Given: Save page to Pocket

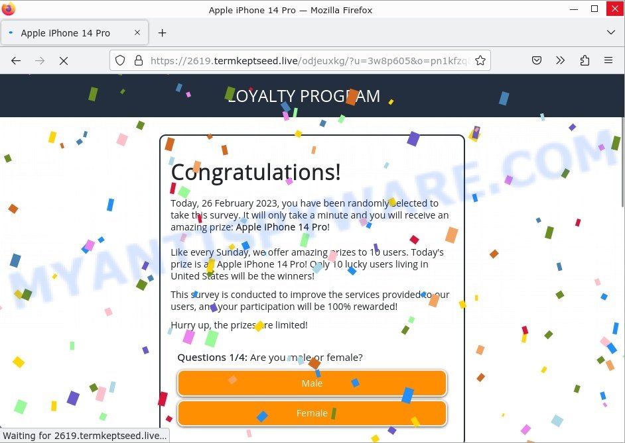Looking at the screenshot, I should [x=537, y=60].
